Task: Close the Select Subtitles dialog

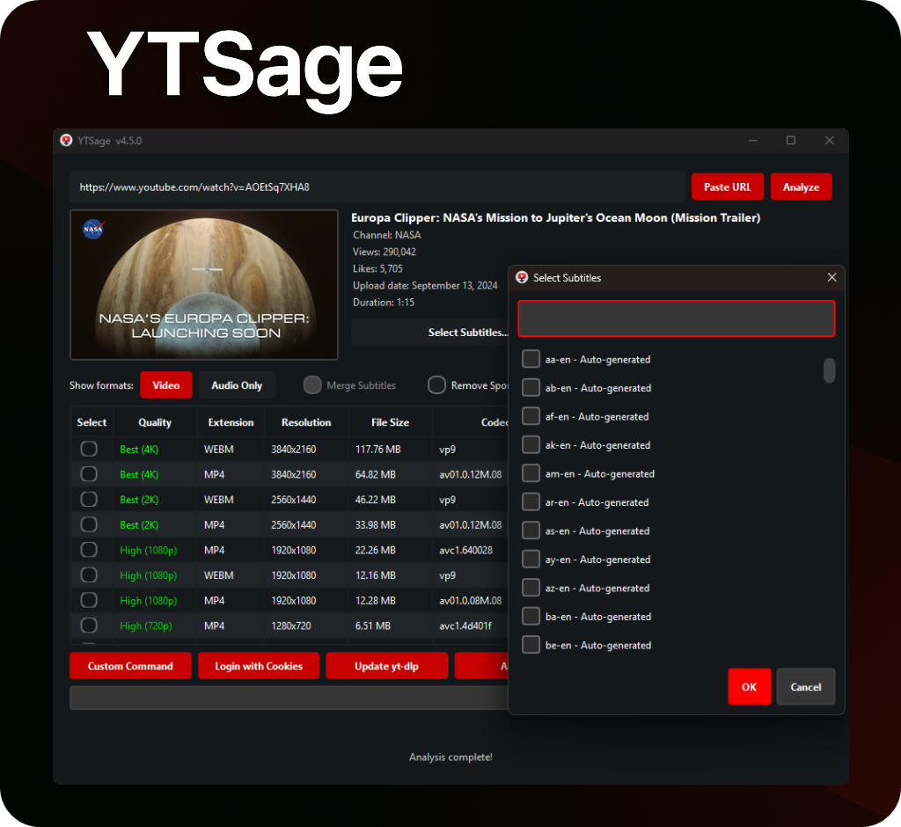Action: click(x=831, y=278)
